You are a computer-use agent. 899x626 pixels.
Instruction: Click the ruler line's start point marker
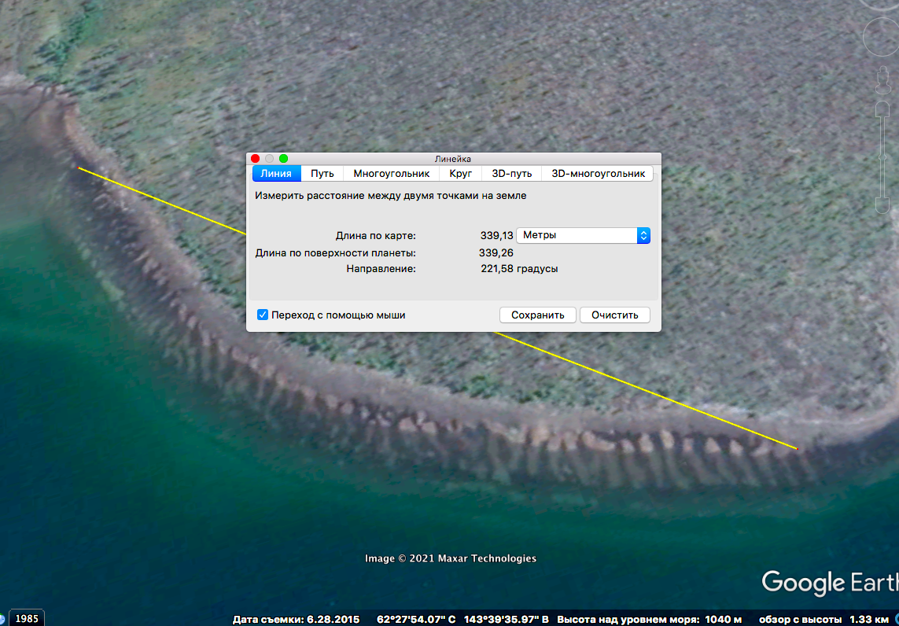(x=79, y=168)
